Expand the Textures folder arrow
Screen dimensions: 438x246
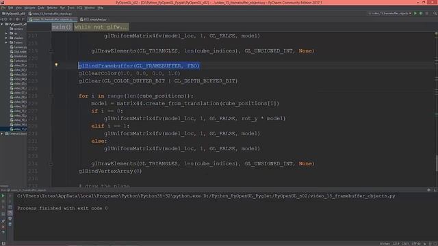point(6,42)
